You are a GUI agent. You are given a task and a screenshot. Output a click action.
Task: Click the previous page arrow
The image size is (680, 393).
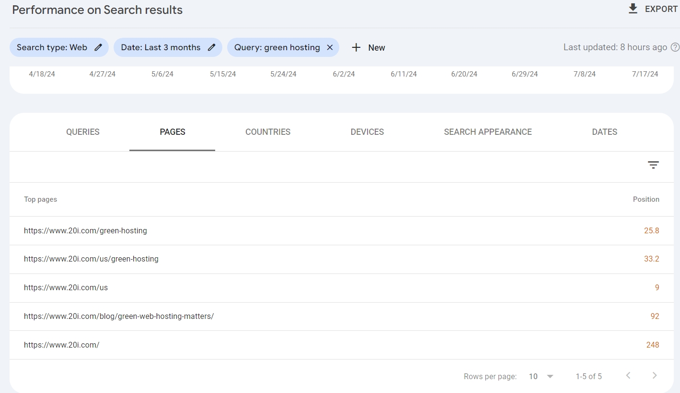(x=628, y=376)
